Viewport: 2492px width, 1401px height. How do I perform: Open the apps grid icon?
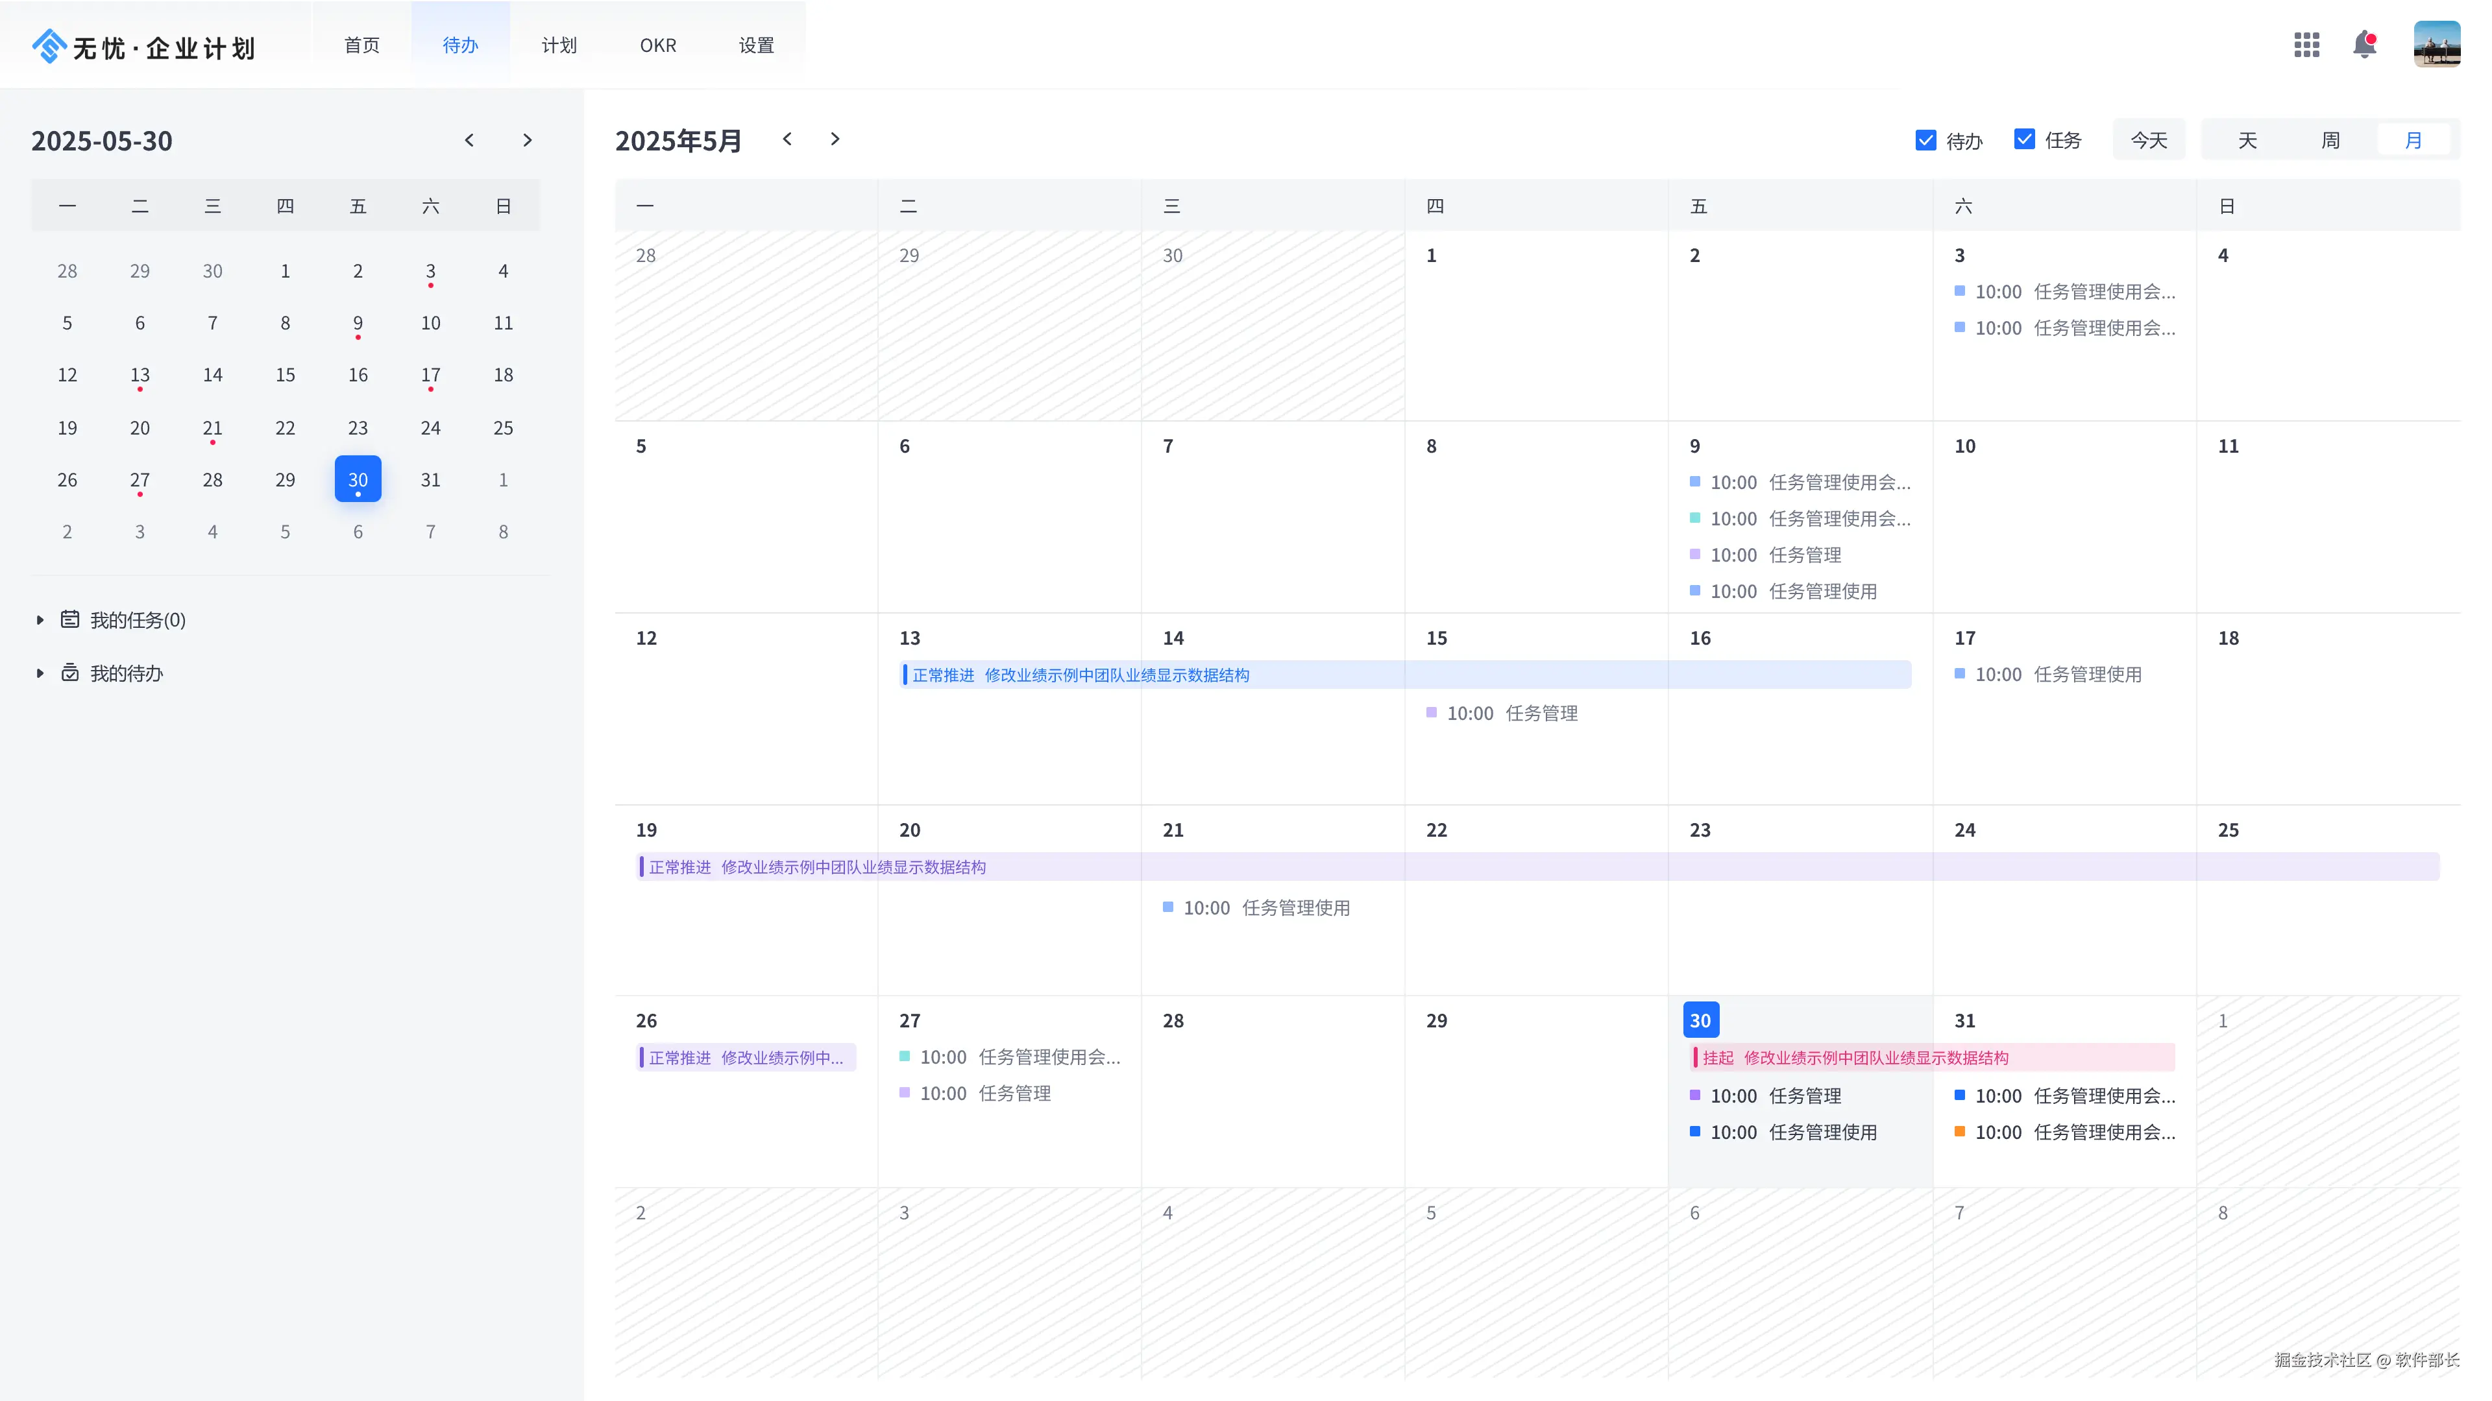(2306, 45)
